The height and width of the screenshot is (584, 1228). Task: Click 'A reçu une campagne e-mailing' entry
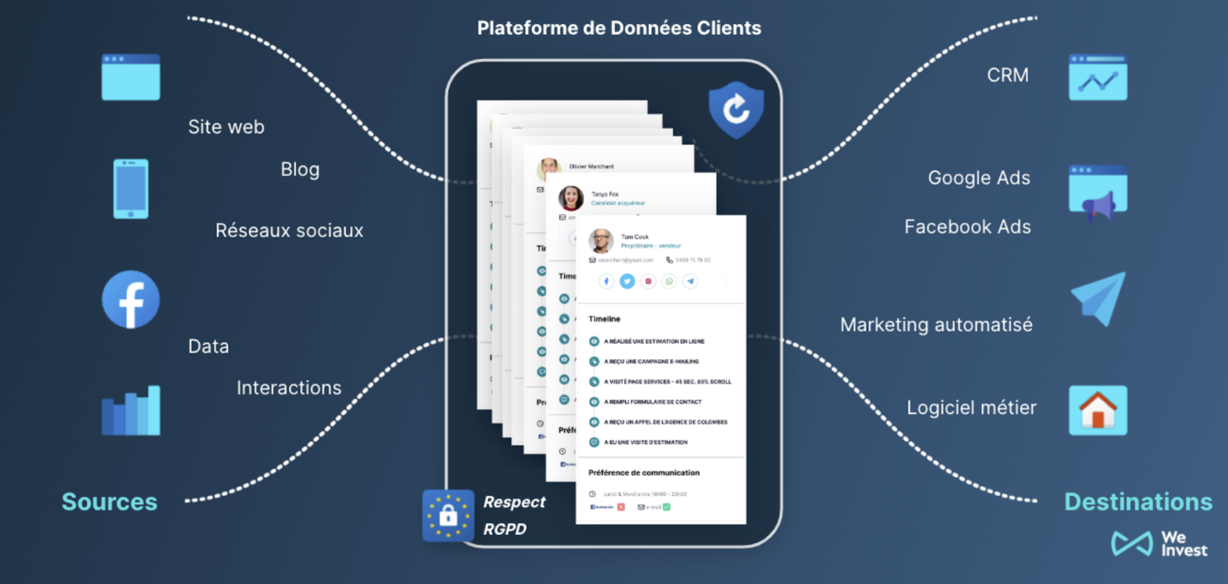(x=651, y=361)
